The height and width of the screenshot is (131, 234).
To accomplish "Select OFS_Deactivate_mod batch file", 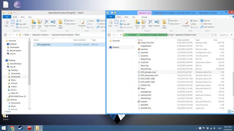I will coord(181,75).
